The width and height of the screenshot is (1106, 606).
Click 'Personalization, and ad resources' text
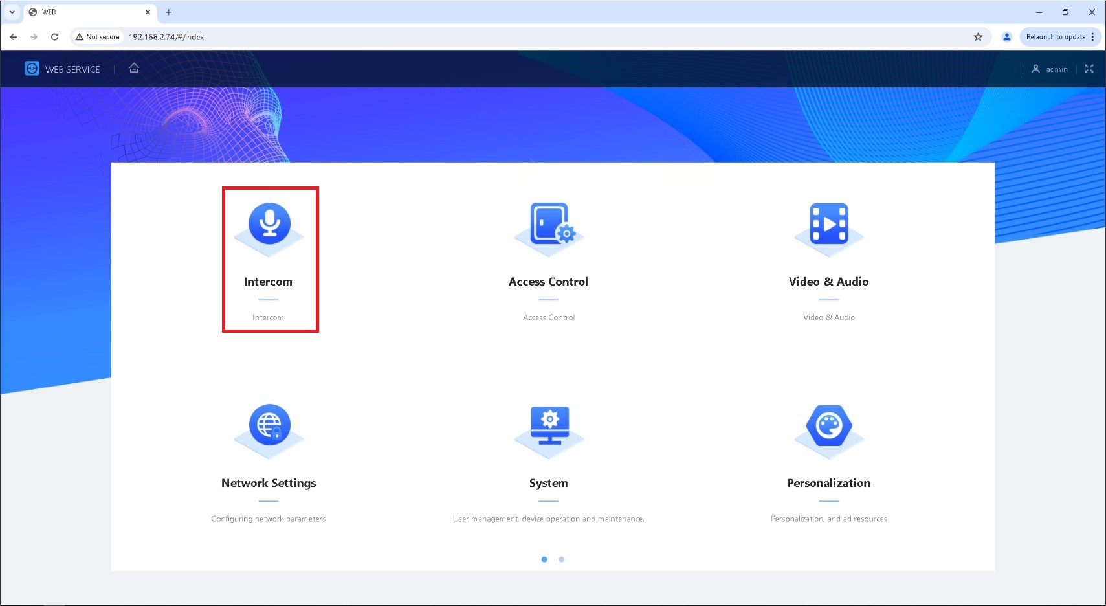829,519
